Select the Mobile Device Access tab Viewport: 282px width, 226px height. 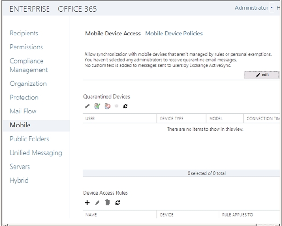pyautogui.click(x=113, y=34)
